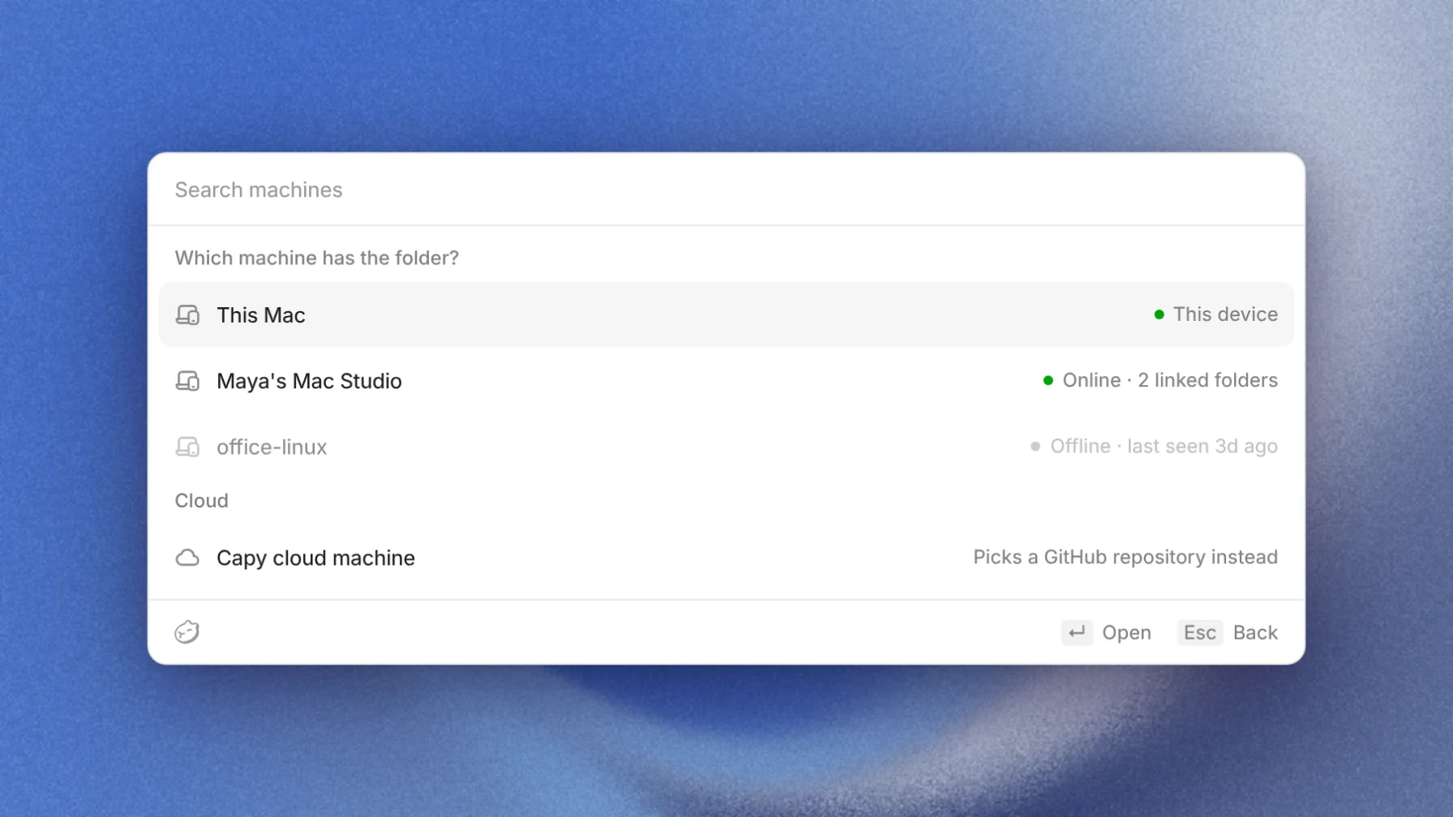Viewport: 1453px width, 817px height.
Task: Click 'Offline · last seen 3d ago' text
Action: pos(1164,447)
